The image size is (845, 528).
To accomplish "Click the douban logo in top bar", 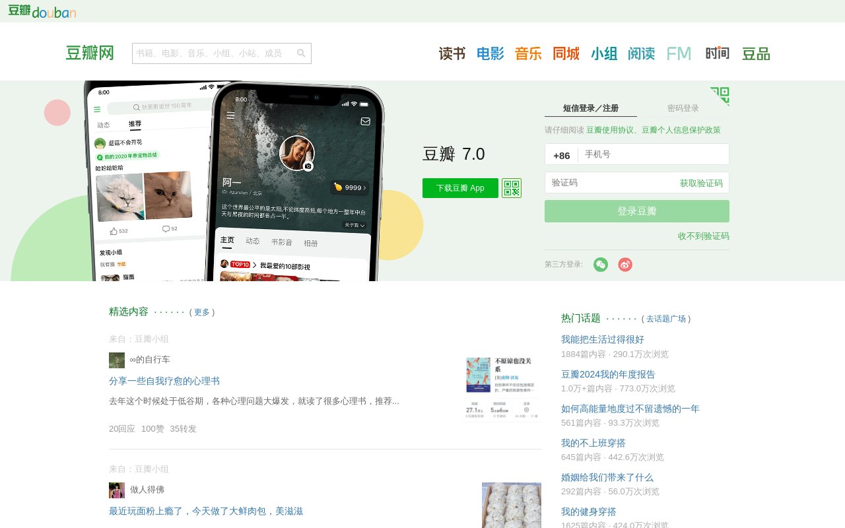I will click(42, 11).
